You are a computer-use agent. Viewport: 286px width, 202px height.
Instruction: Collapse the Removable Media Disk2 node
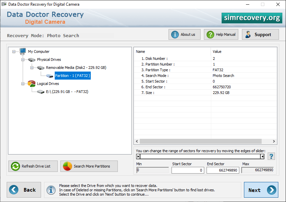click(x=32, y=68)
